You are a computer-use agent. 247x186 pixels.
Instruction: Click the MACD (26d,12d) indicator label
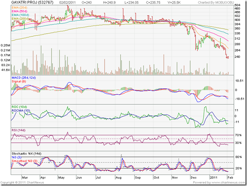pyautogui.click(x=24, y=78)
